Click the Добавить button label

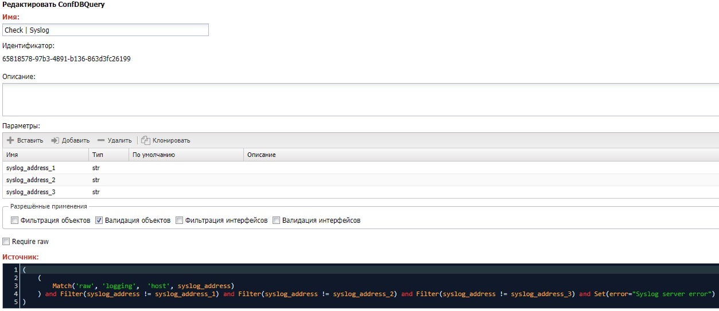76,140
